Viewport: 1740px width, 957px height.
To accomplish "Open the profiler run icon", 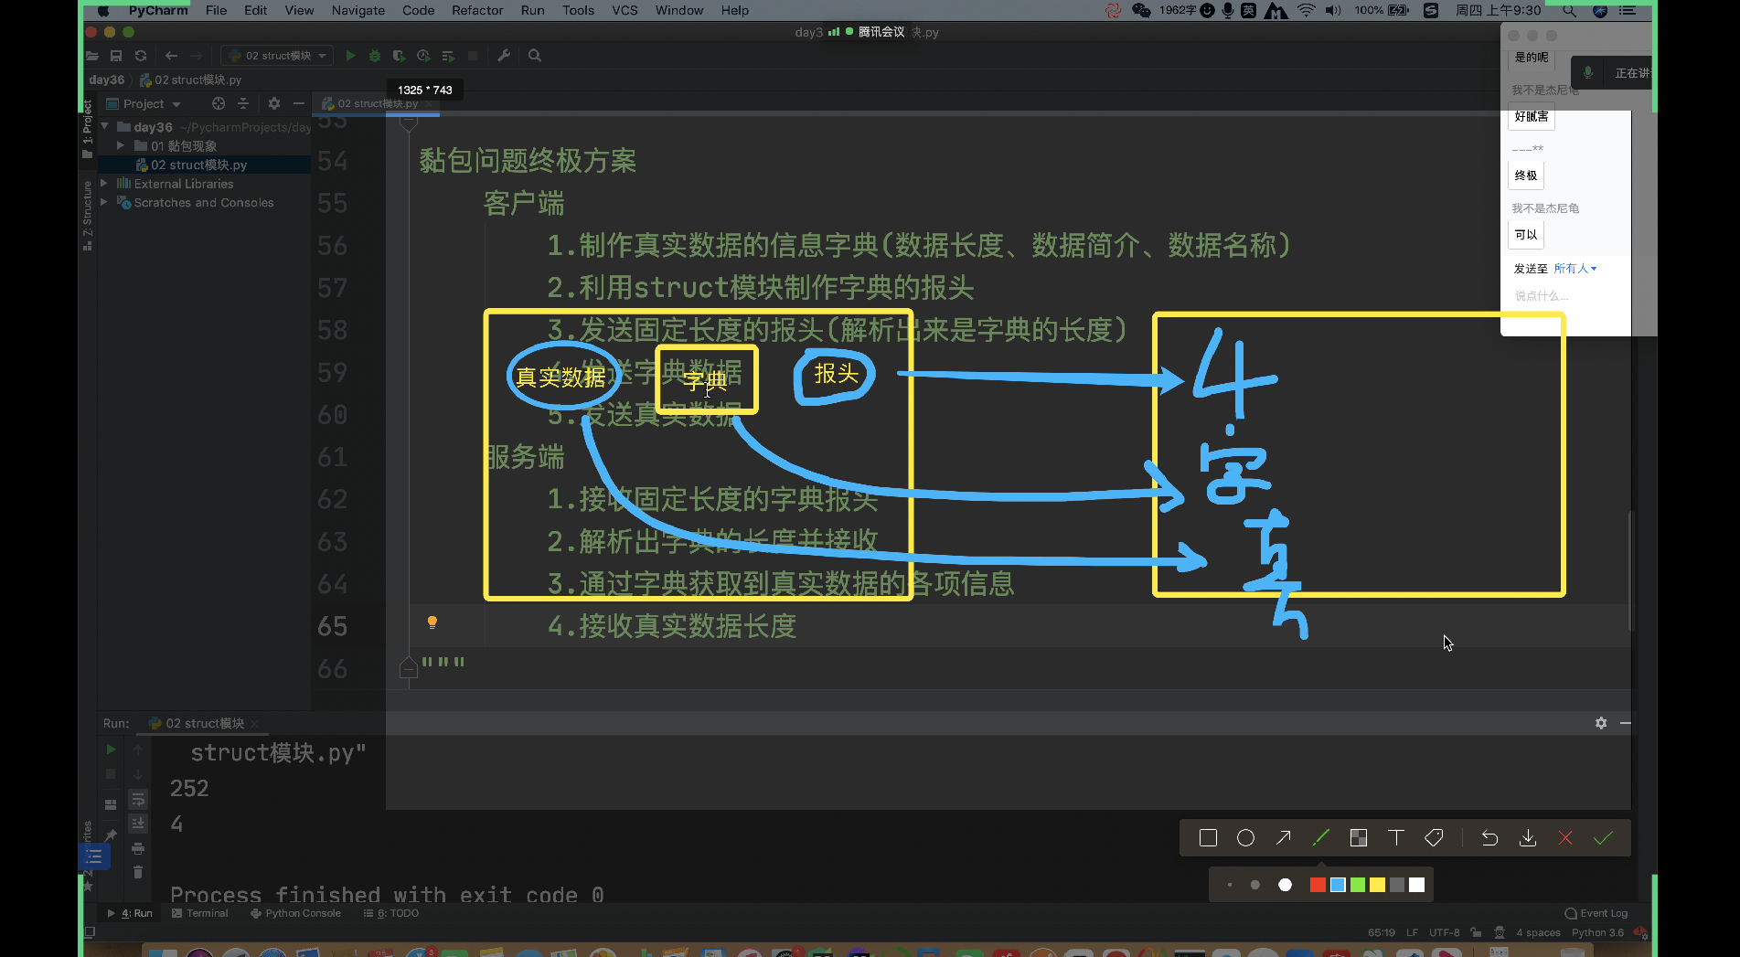I will point(423,56).
